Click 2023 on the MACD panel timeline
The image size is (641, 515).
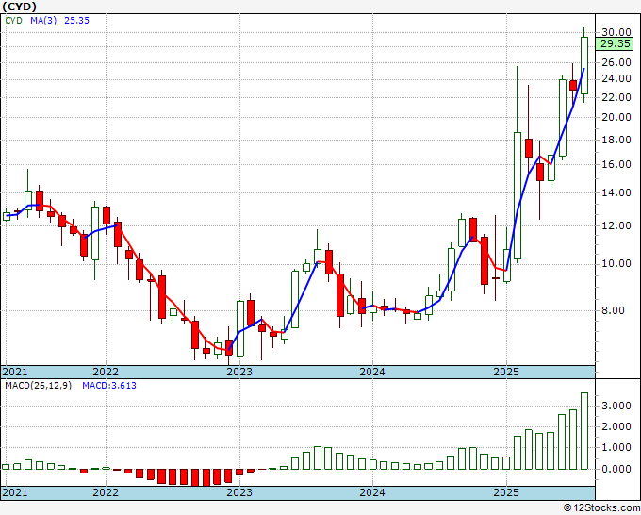pos(239,492)
